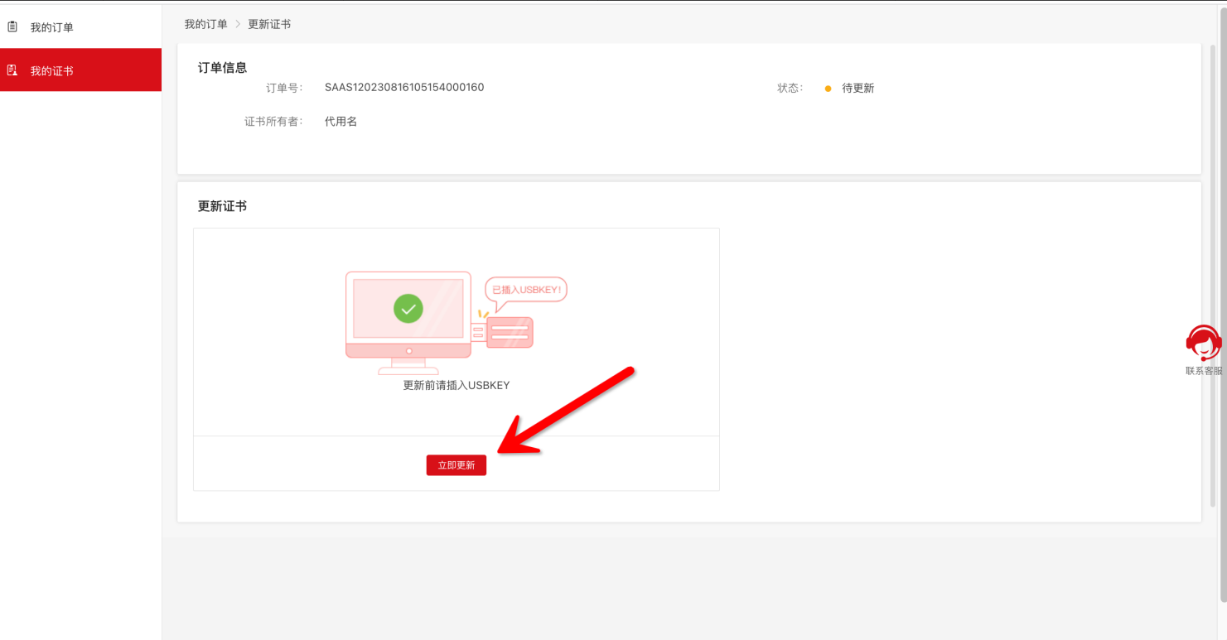
Task: Click the order list icon beside 我的订单
Action: (12, 27)
